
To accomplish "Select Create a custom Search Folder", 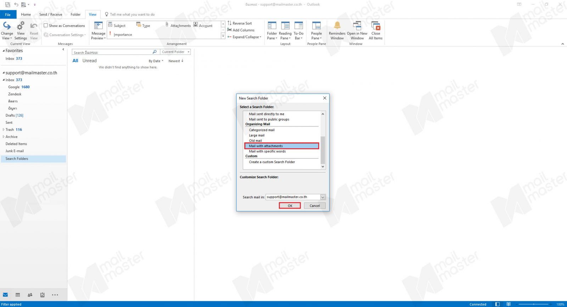I will [272, 162].
